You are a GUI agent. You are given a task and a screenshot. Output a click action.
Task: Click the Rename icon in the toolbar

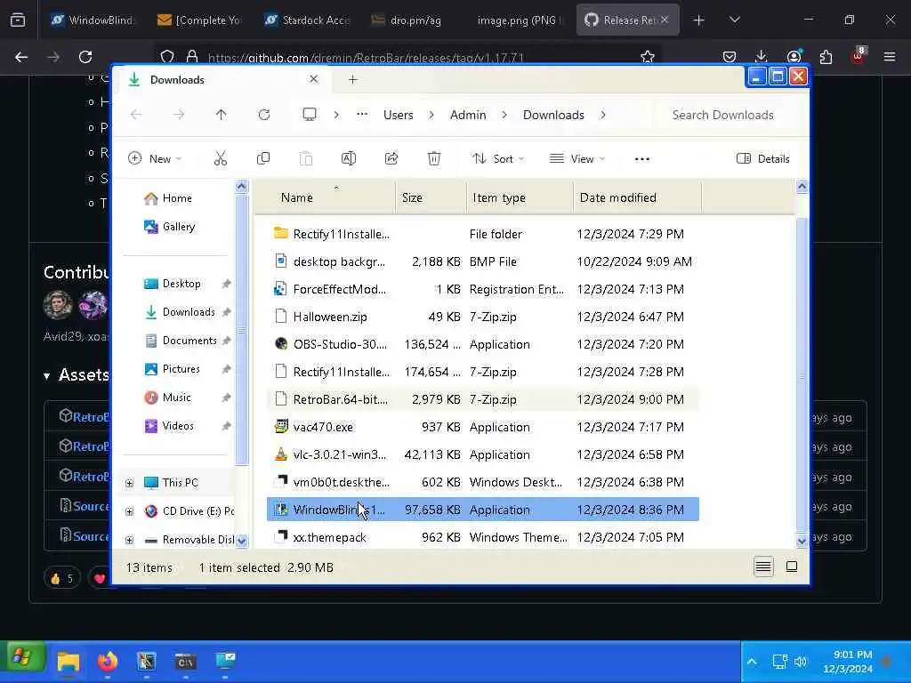[x=349, y=158]
